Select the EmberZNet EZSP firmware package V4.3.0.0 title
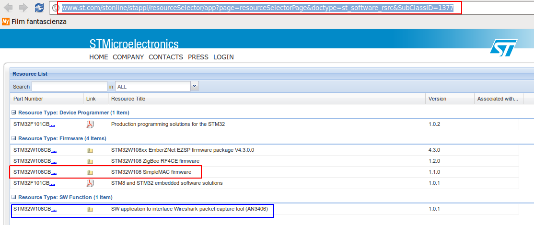 pos(183,150)
